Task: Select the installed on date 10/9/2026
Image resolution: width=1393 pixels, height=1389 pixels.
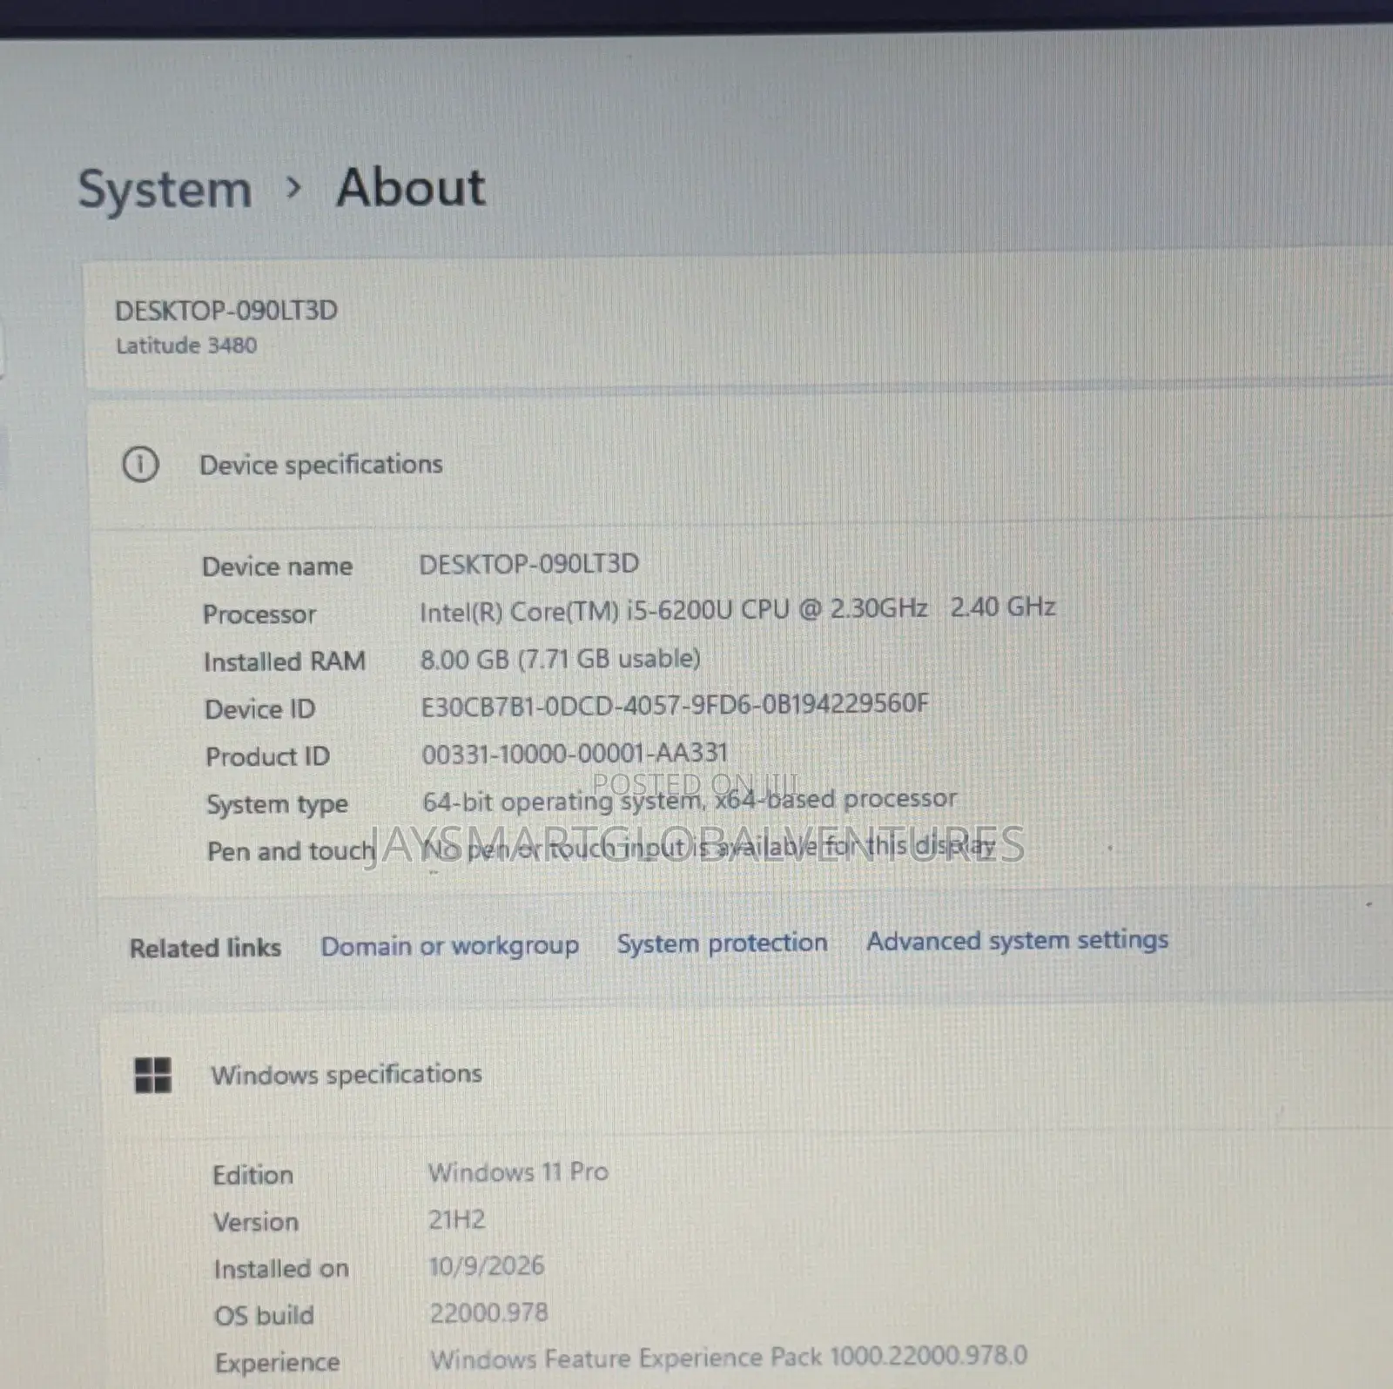Action: (x=487, y=1266)
